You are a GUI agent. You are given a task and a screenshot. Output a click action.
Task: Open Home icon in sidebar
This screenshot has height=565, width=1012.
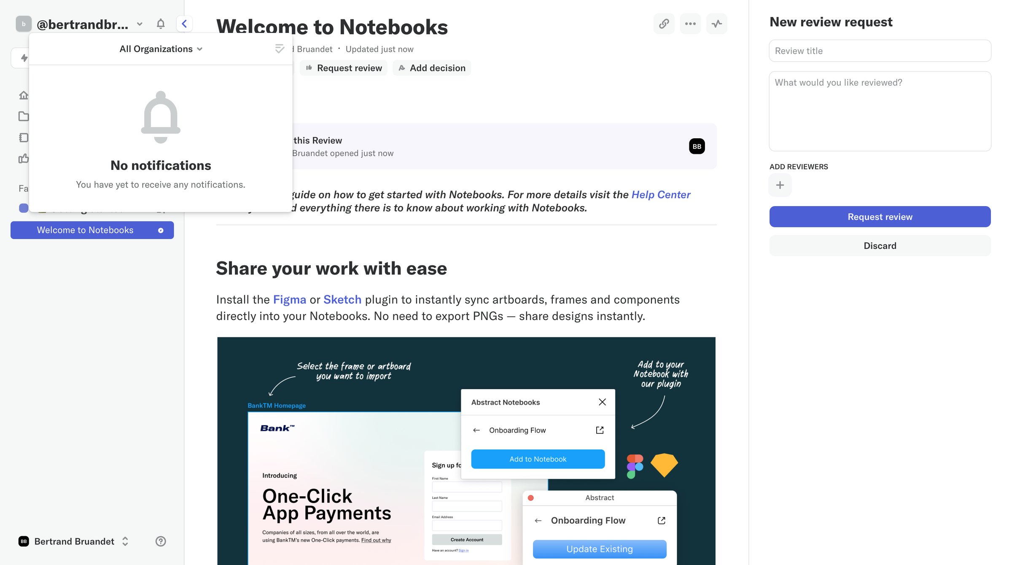coord(24,95)
